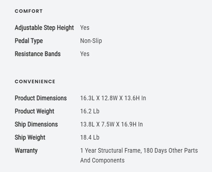Image resolution: width=212 pixels, height=172 pixels.
Task: Select the Yes value for Resistance Bands
Action: tap(85, 54)
